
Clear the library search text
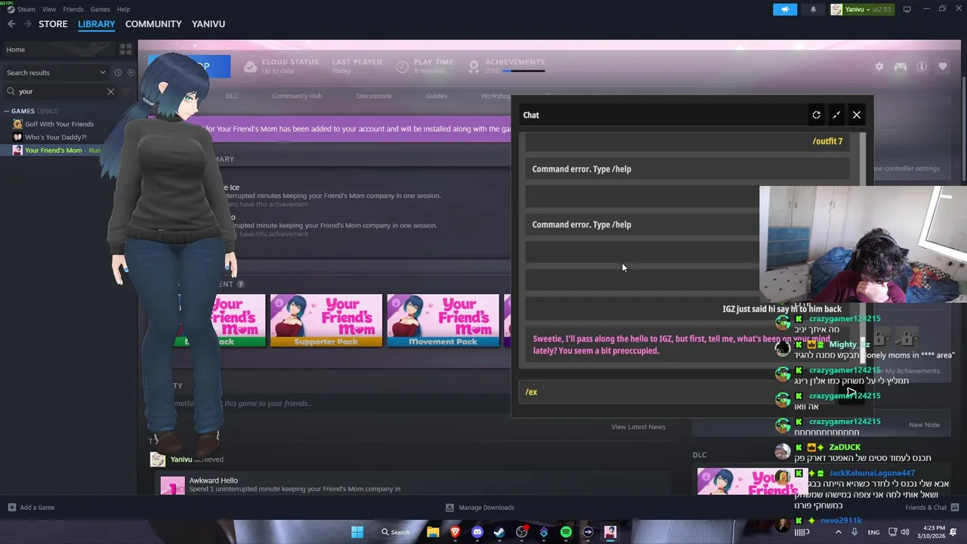[x=110, y=91]
